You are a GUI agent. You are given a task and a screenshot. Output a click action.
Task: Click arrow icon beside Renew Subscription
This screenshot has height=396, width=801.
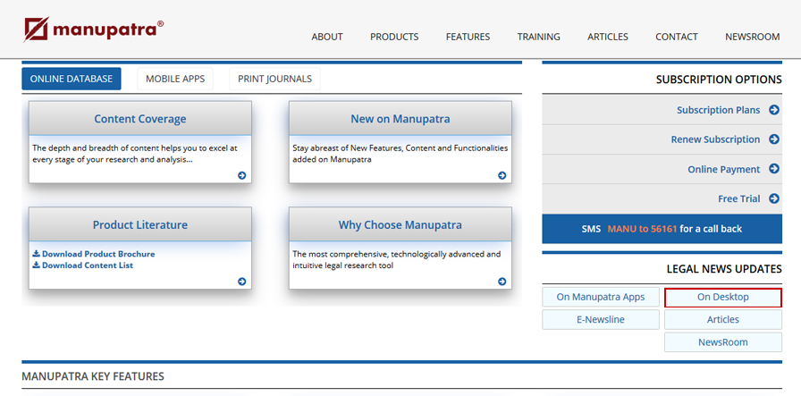point(774,139)
